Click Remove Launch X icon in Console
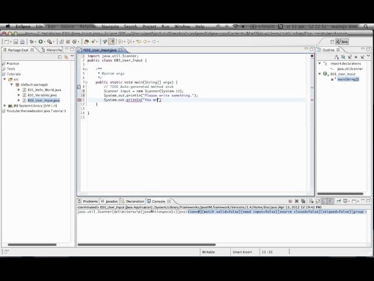Viewport: 374px width, 281px height. [x=297, y=201]
